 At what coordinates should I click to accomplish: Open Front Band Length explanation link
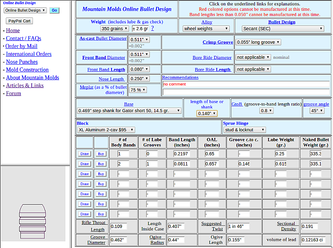tap(106, 70)
